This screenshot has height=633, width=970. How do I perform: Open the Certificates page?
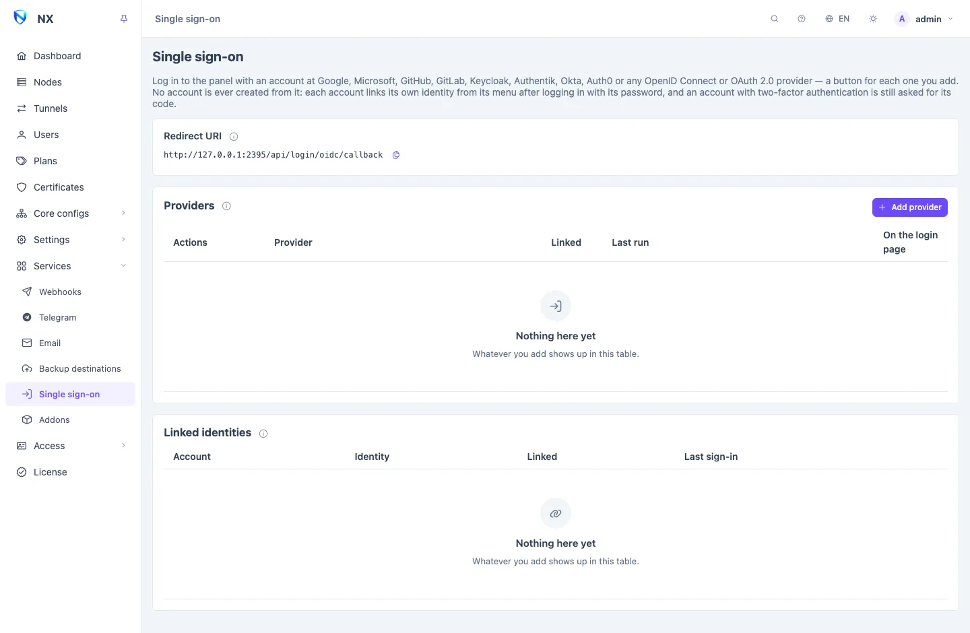point(70,187)
